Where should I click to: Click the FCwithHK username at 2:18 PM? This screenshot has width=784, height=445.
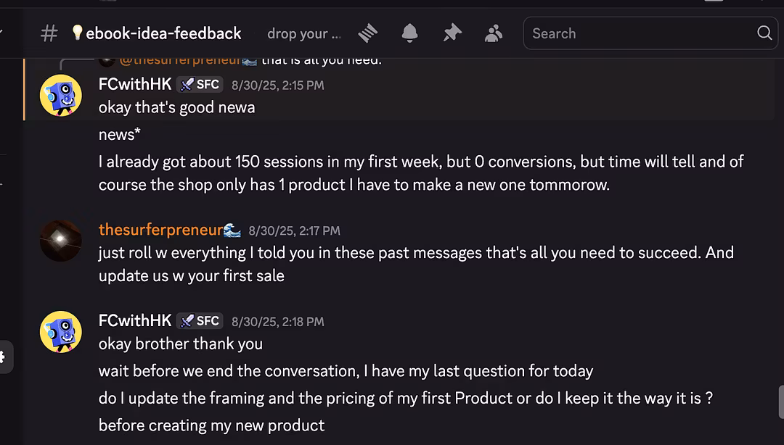[135, 320]
